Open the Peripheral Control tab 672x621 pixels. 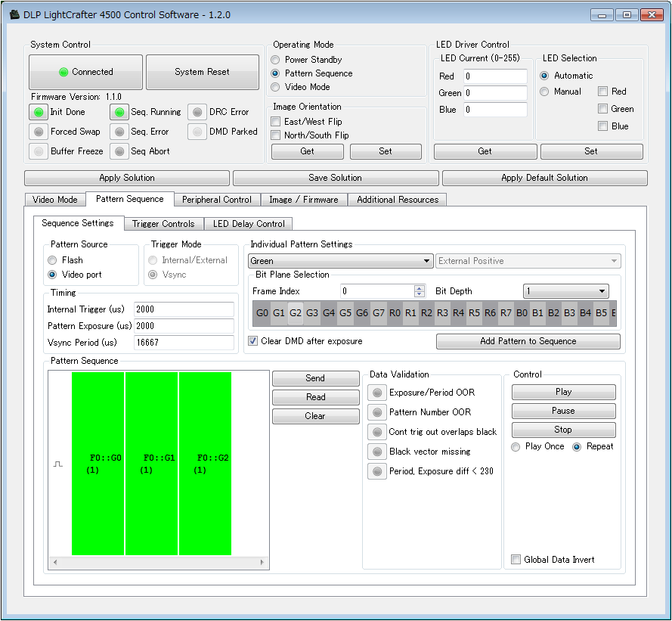pos(216,200)
